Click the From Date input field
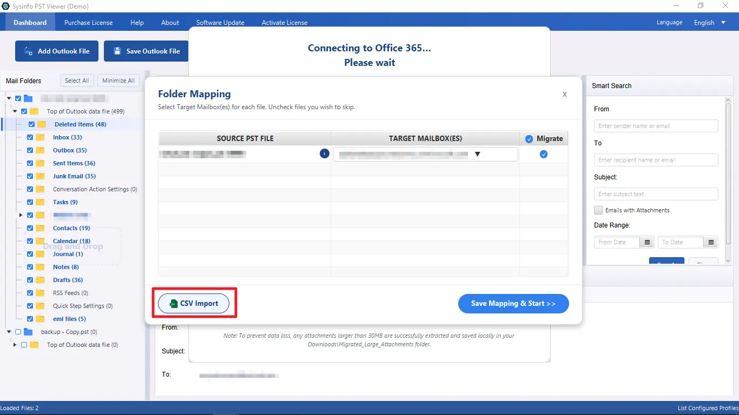739x415 pixels. [617, 242]
